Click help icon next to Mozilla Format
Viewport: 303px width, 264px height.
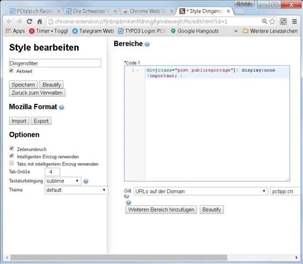(x=62, y=107)
